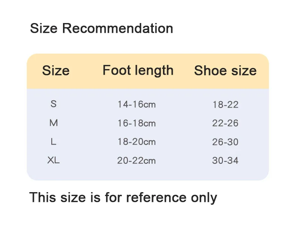Select the 18-20cm foot length cell
298x228 pixels.
[137, 142]
